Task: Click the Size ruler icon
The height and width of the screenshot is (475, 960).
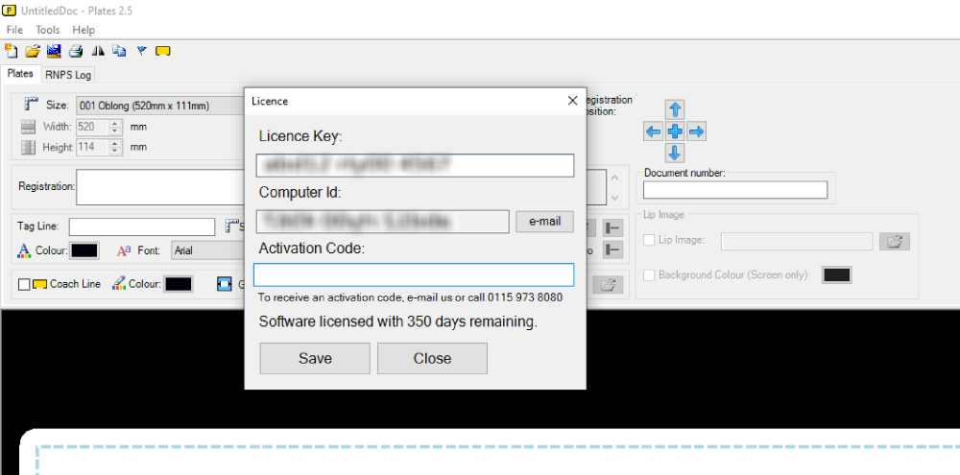Action: pyautogui.click(x=32, y=105)
